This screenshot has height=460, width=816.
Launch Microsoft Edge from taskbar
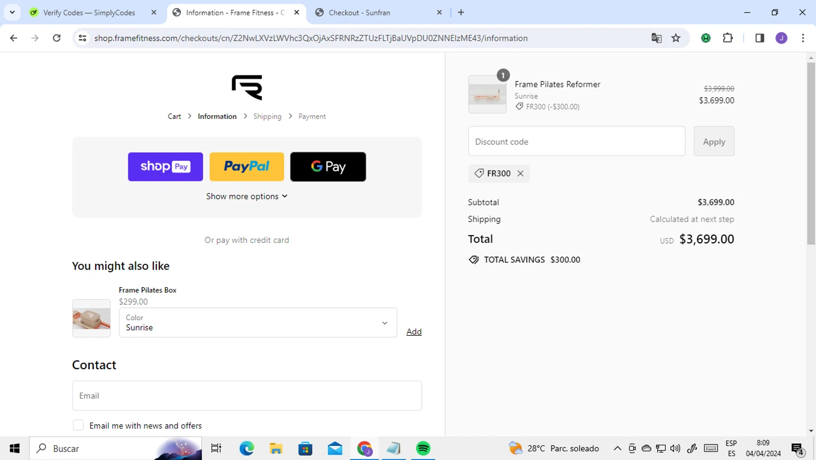coord(246,449)
